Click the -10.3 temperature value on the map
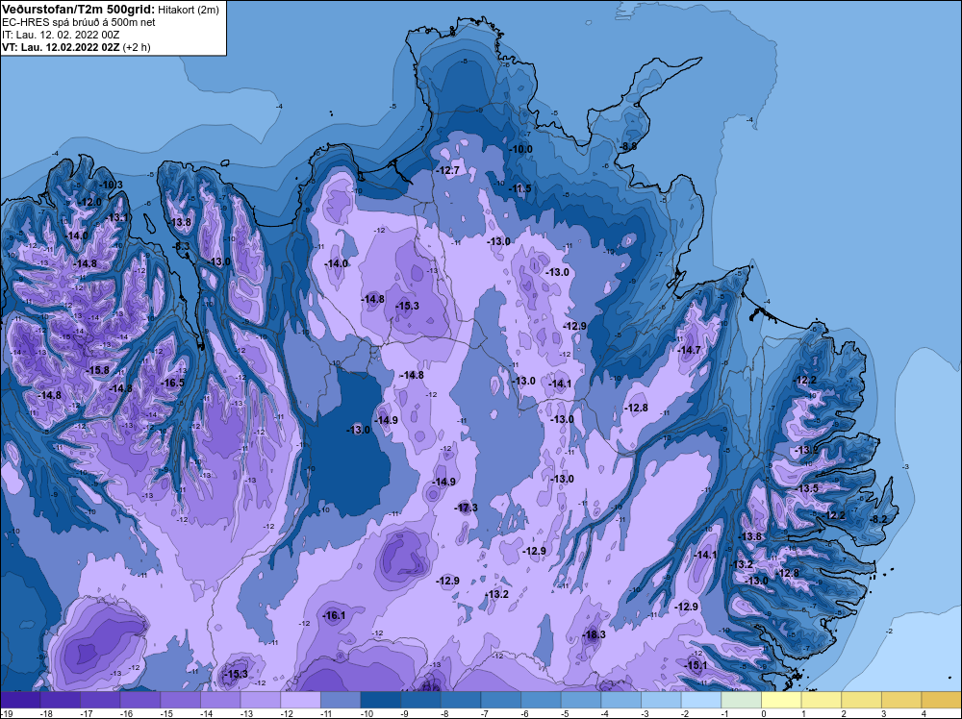 [111, 186]
